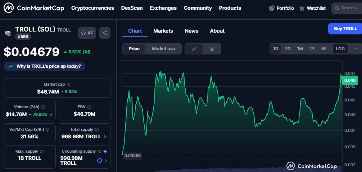362x172 pixels.
Task: Switch to the Chart tab
Action: click(135, 31)
